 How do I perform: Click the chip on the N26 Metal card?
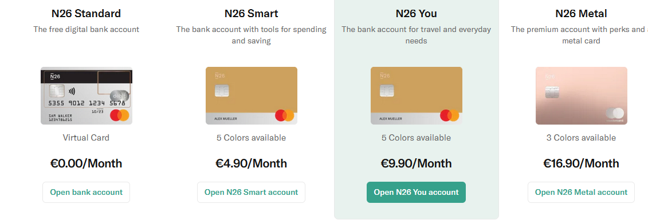tap(552, 92)
